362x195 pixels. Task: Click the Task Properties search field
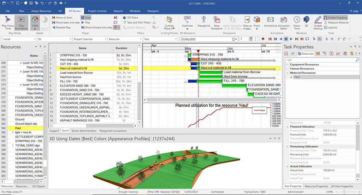point(322,60)
